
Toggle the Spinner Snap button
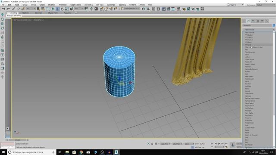click(x=115, y=9)
